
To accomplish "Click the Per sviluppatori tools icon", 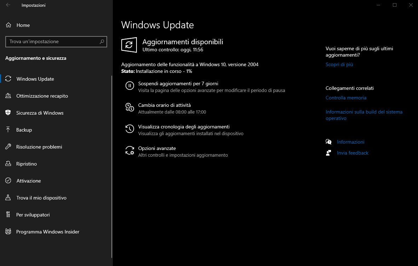I will click(x=8, y=215).
